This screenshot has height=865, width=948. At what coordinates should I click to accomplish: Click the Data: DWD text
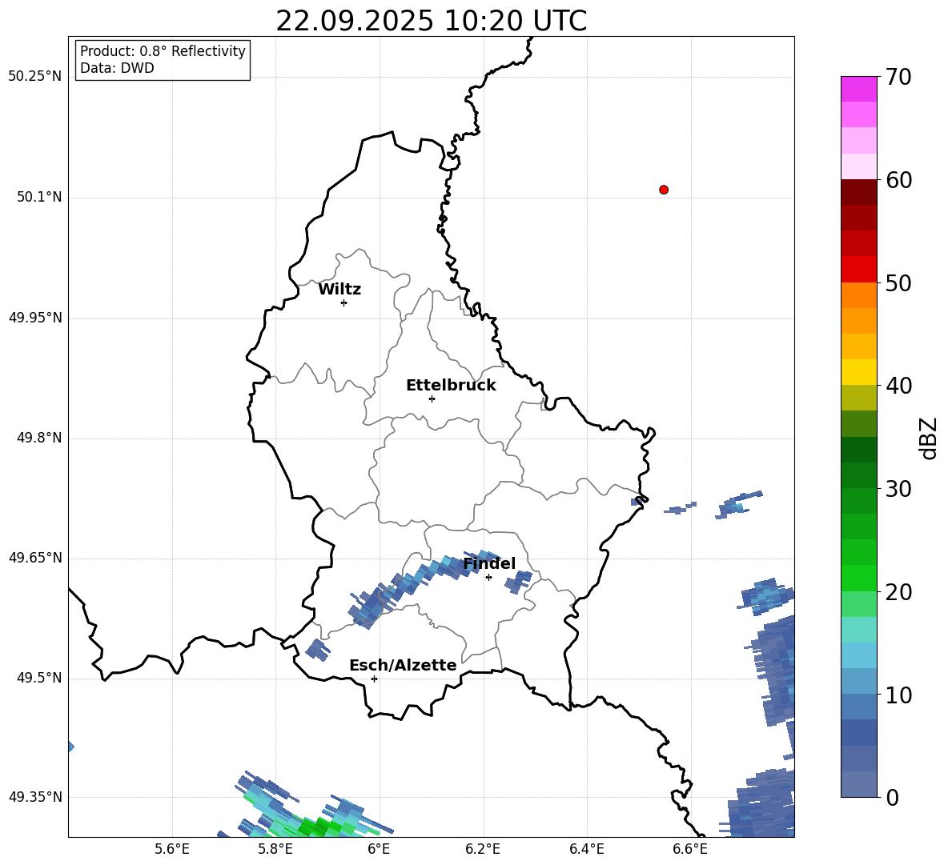117,68
